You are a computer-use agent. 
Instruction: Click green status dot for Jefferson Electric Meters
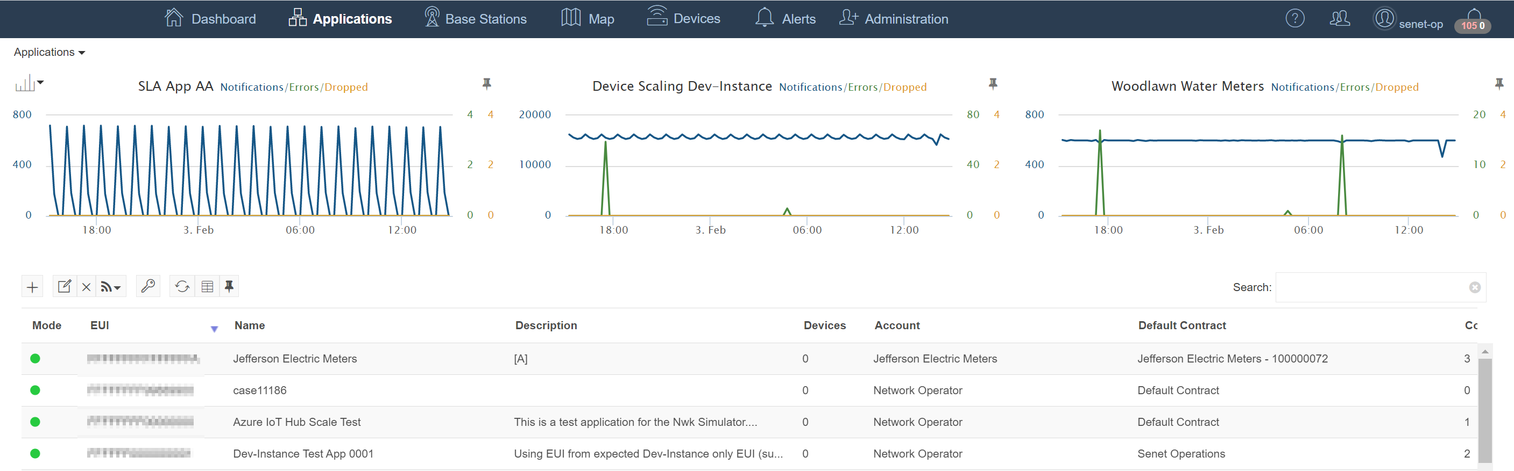pos(36,359)
